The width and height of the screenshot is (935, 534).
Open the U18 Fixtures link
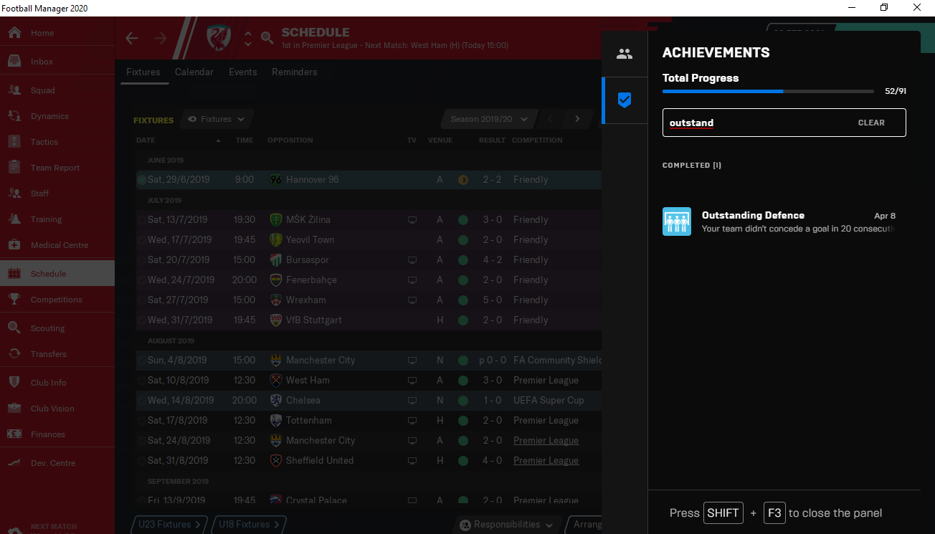pos(249,525)
